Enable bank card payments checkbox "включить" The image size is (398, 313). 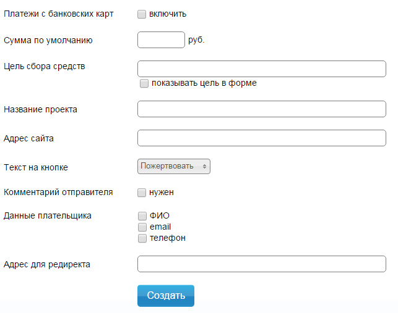tap(142, 14)
